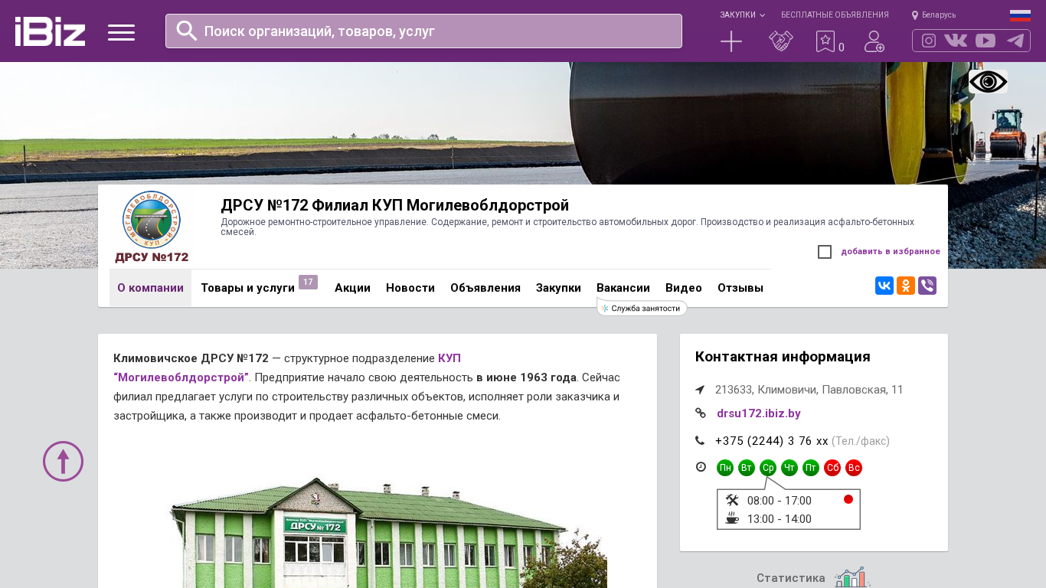Share company page via Viber
The height and width of the screenshot is (588, 1046).
pos(927,286)
